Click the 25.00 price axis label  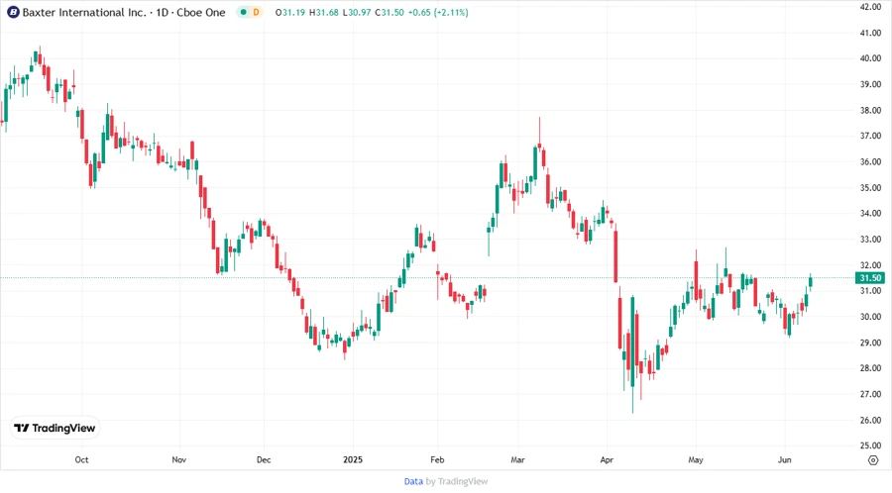click(870, 445)
